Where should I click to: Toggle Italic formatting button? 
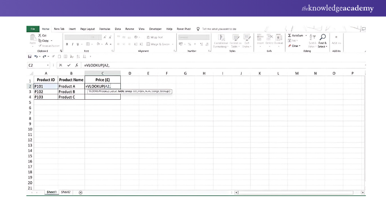click(x=73, y=44)
